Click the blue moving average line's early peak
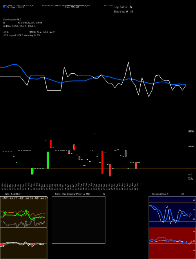The height and width of the screenshot is (259, 196). pyautogui.click(x=14, y=64)
